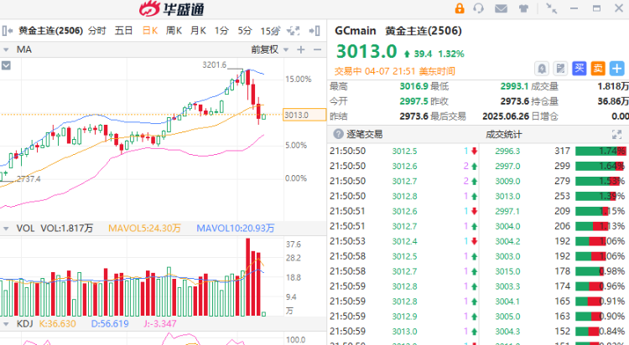Click MAVOL10:20.93万 label
Screen dimensions: 629x345
coord(236,229)
